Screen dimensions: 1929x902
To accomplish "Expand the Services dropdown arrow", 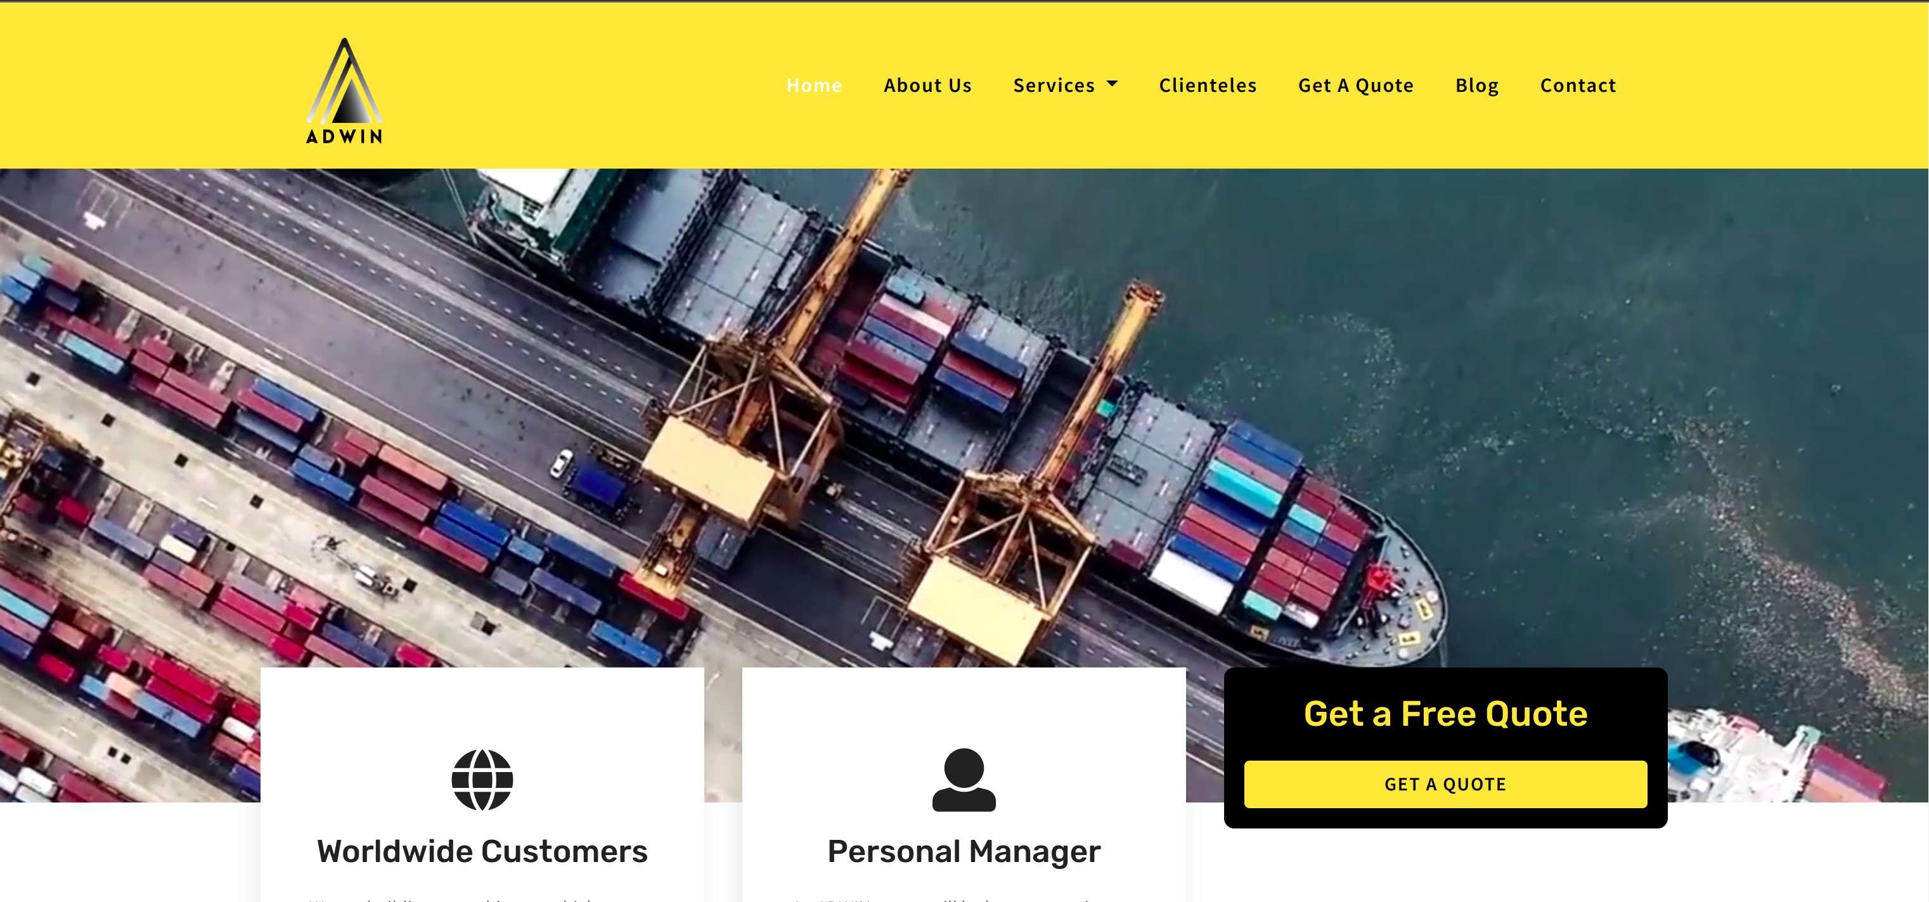I will tap(1112, 84).
